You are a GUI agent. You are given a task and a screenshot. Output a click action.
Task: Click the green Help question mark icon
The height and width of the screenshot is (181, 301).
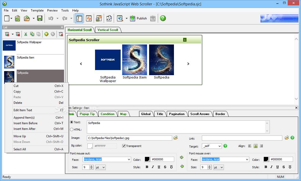click(x=163, y=18)
